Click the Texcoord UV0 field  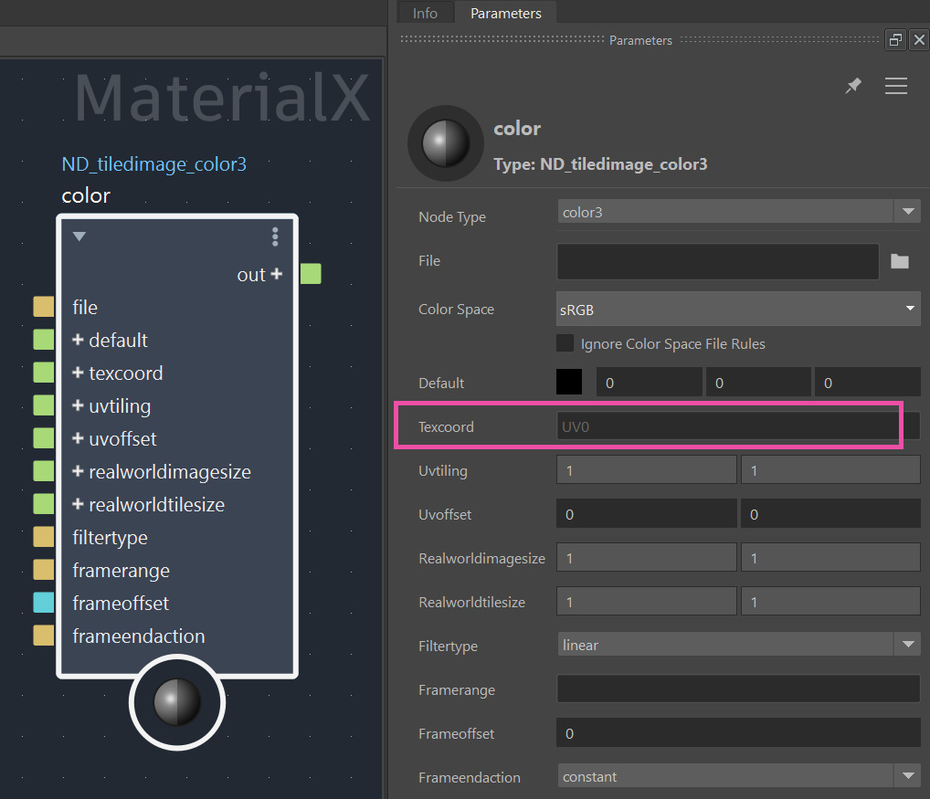pyautogui.click(x=738, y=426)
